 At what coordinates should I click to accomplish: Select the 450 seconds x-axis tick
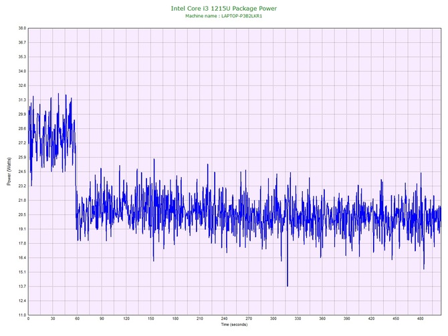click(396, 319)
